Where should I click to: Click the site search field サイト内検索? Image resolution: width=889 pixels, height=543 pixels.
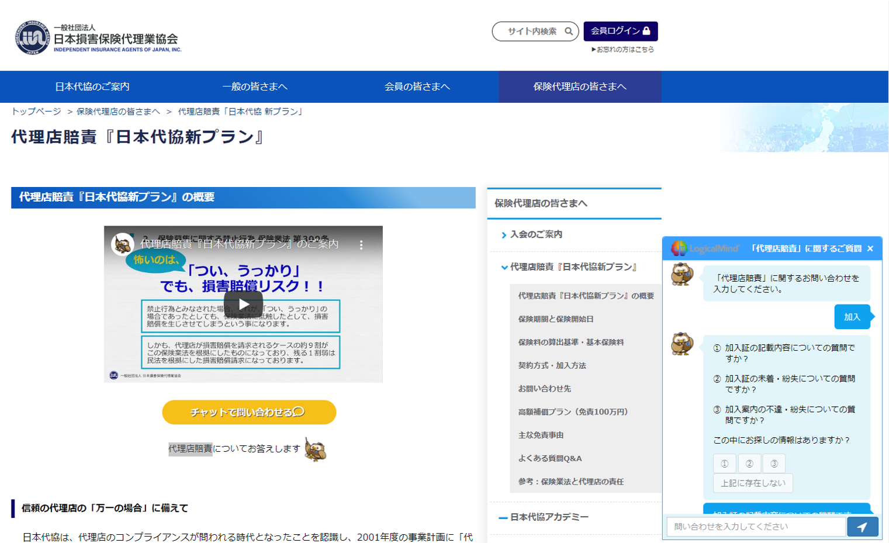point(535,32)
